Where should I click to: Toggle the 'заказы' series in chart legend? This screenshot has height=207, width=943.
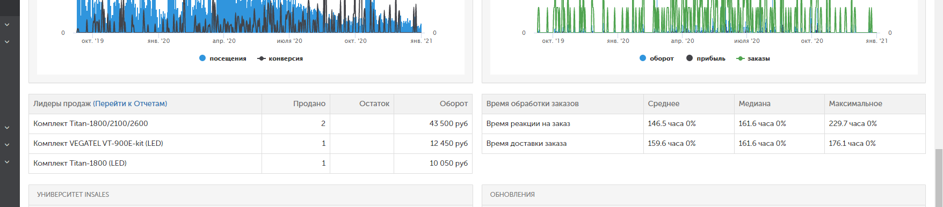click(x=753, y=58)
